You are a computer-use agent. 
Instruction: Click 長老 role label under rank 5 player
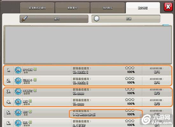coord(26,115)
